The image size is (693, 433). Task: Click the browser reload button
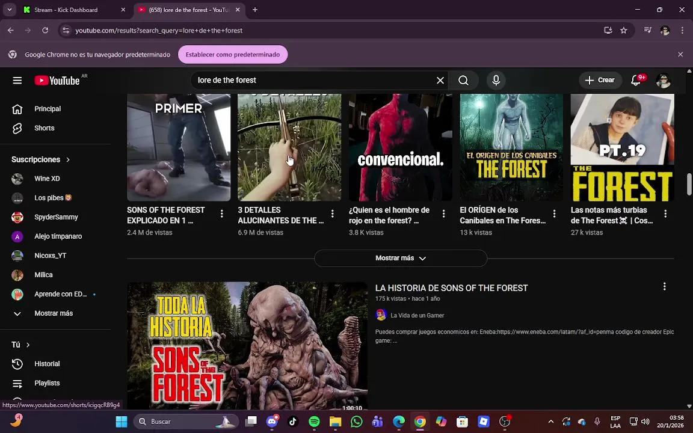pyautogui.click(x=45, y=31)
